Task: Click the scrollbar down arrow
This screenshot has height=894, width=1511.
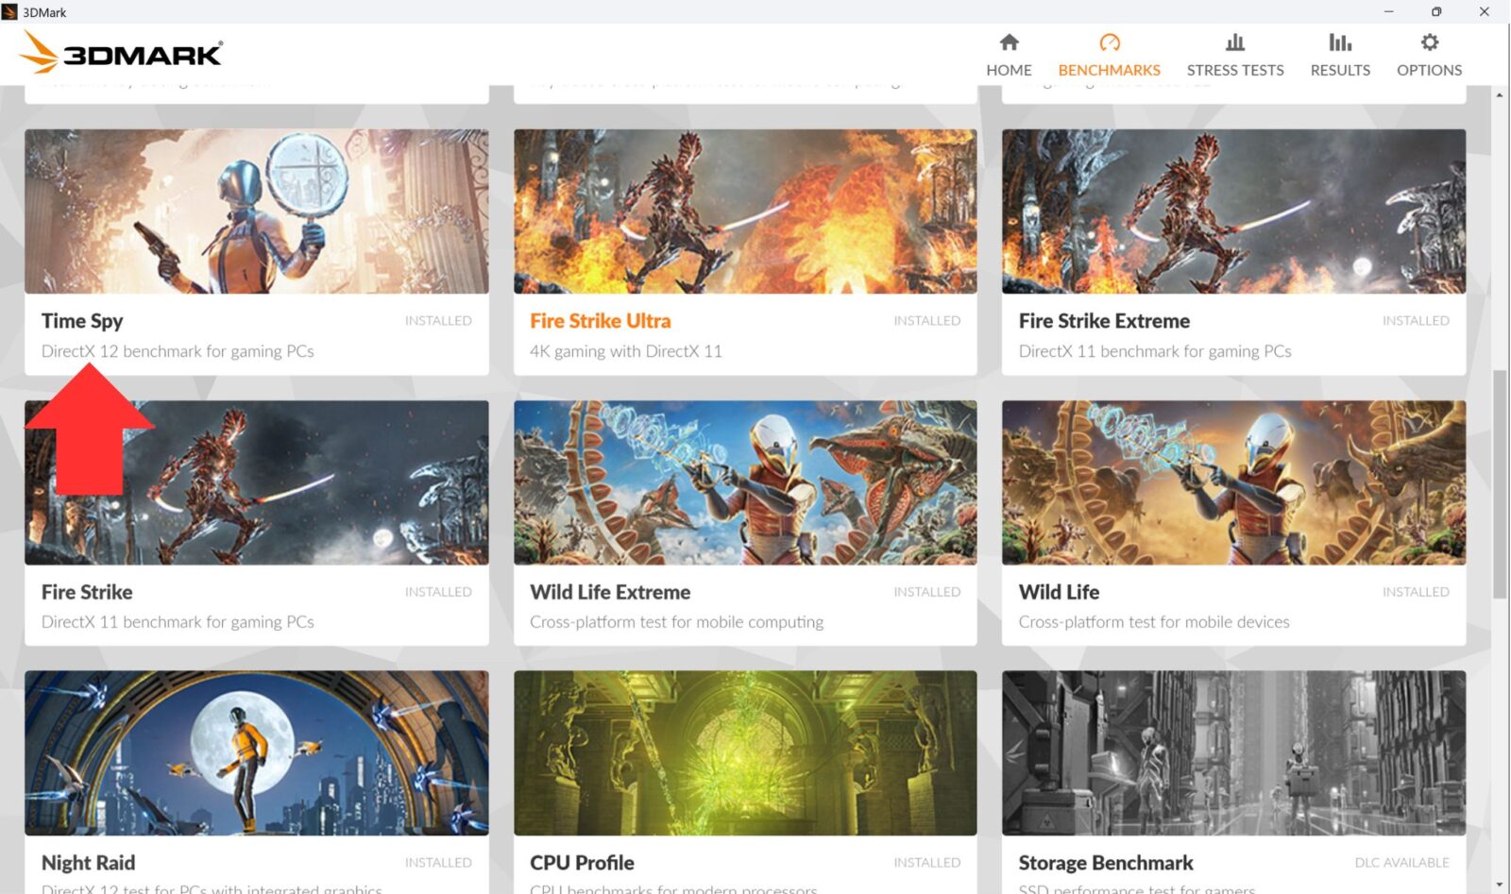Action: (1500, 885)
